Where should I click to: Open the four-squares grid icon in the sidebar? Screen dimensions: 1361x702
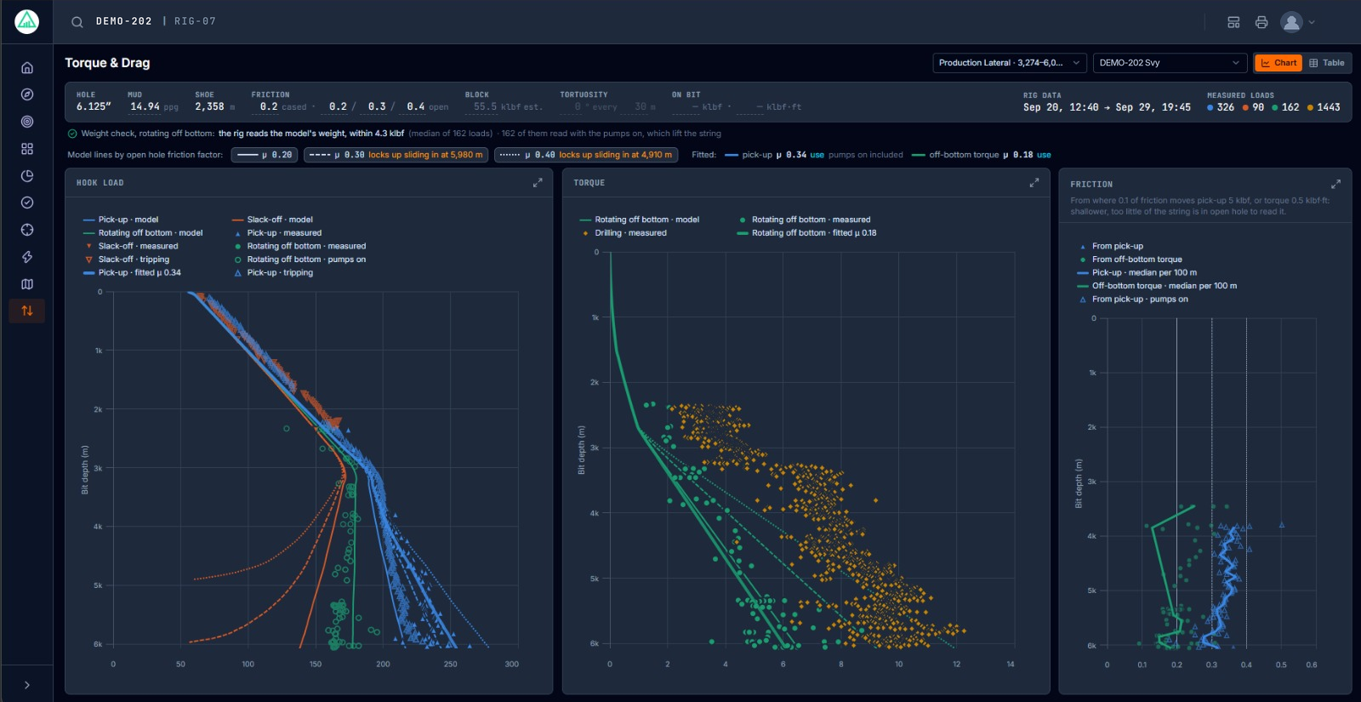[x=27, y=149]
